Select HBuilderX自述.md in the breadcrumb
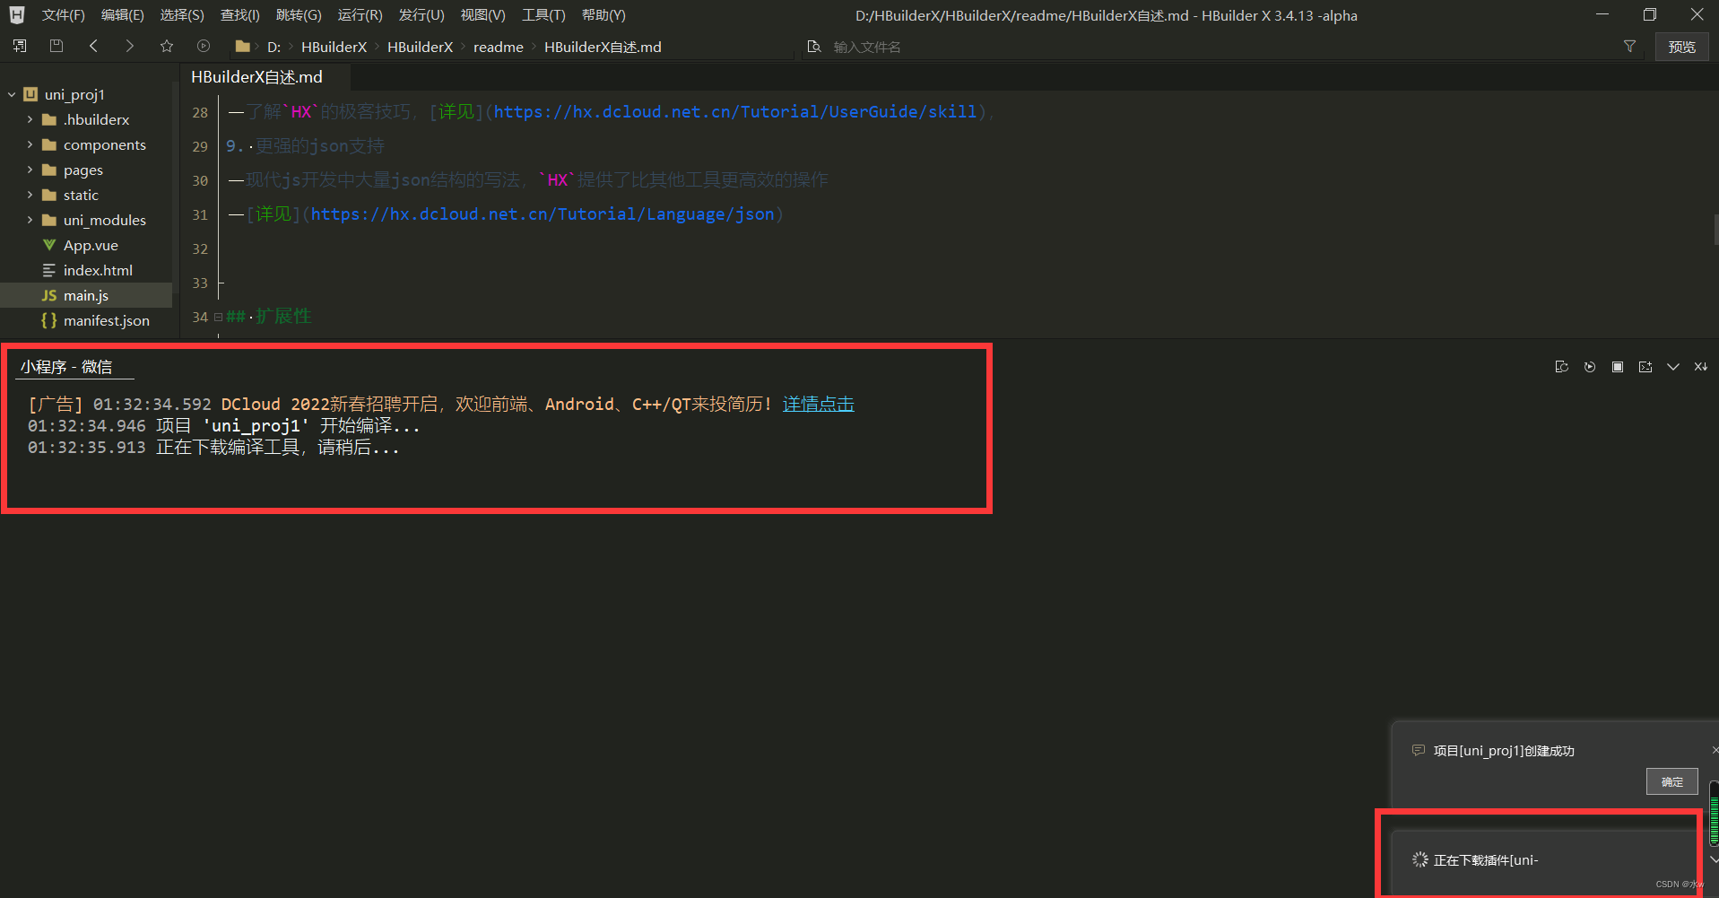Screen dimensions: 1719x898 (603, 47)
